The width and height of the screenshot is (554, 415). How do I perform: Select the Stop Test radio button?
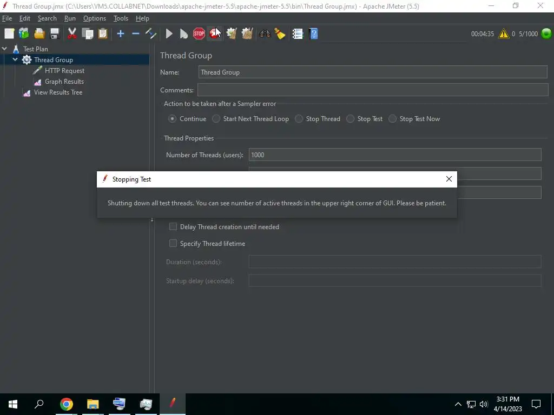pos(350,119)
